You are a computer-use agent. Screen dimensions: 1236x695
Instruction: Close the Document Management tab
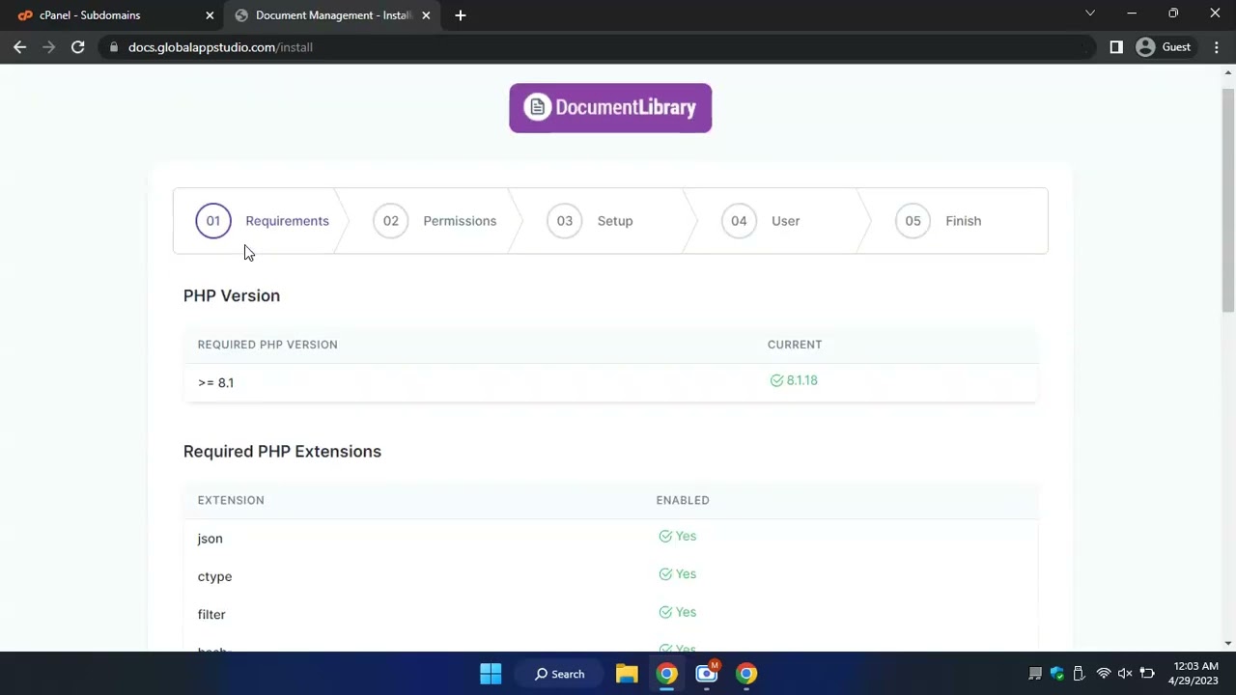(x=426, y=15)
